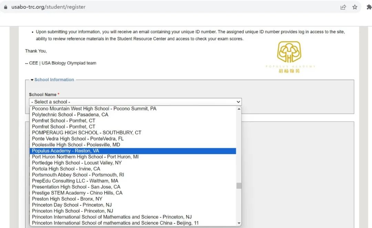Select Polytechnic School - Pasadena, CA
This screenshot has height=228, width=372.
click(133, 115)
